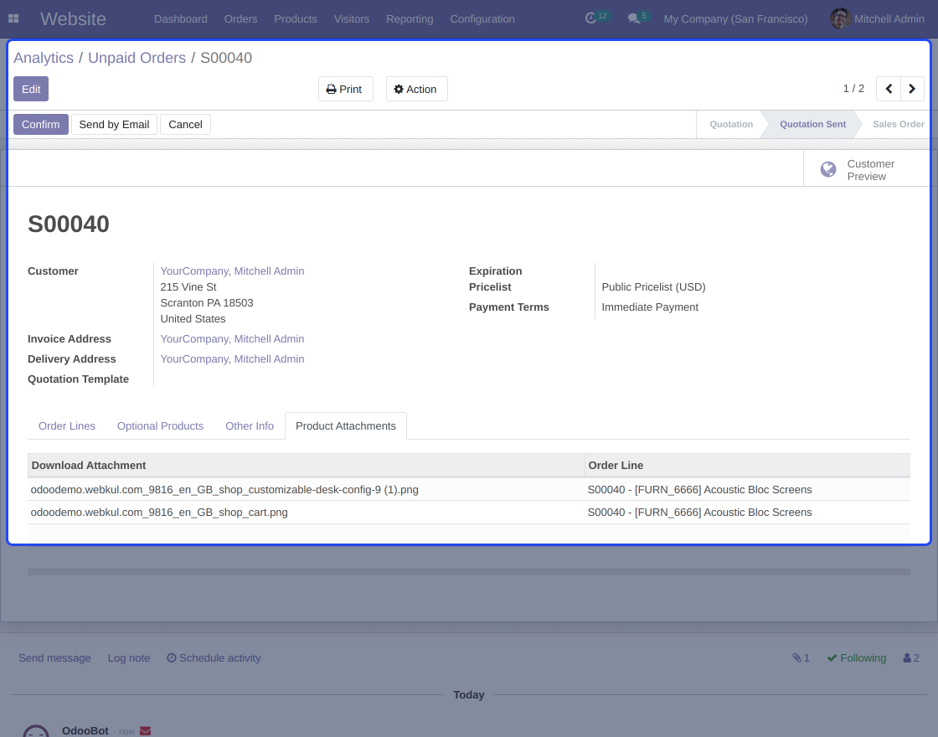The width and height of the screenshot is (938, 737).
Task: Open the Orders menu
Action: pyautogui.click(x=240, y=19)
